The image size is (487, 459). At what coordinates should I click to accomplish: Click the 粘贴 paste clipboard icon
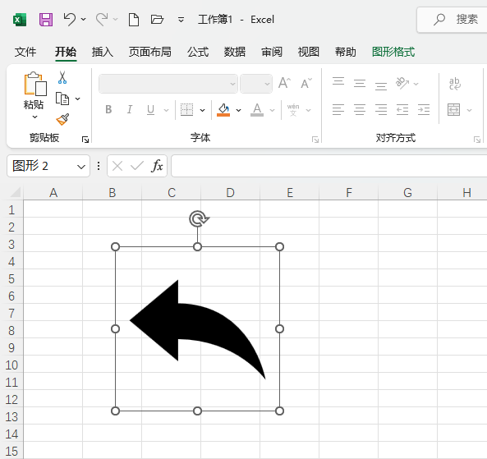pyautogui.click(x=35, y=84)
